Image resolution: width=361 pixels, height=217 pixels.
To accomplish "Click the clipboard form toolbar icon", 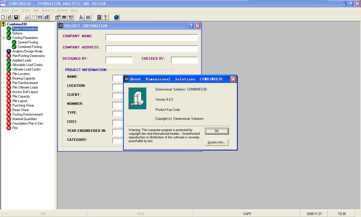I will pos(58,17).
